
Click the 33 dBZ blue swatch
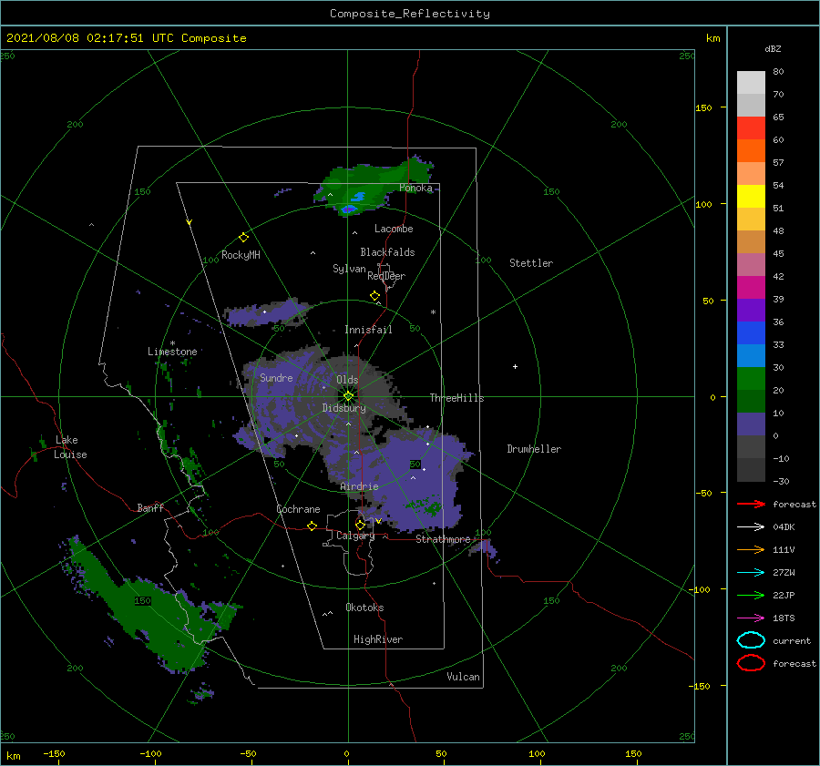click(x=751, y=332)
